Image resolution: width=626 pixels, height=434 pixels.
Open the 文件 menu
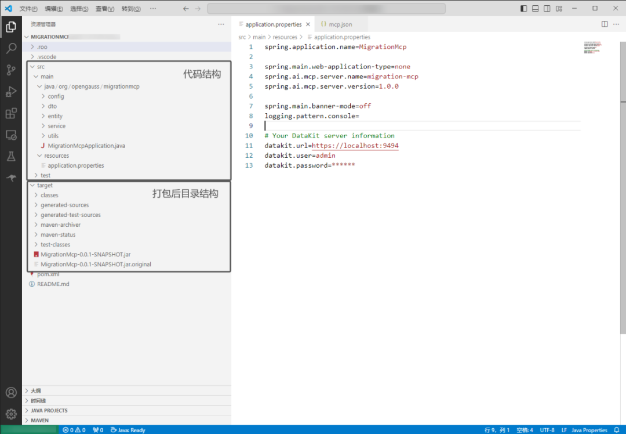(27, 8)
